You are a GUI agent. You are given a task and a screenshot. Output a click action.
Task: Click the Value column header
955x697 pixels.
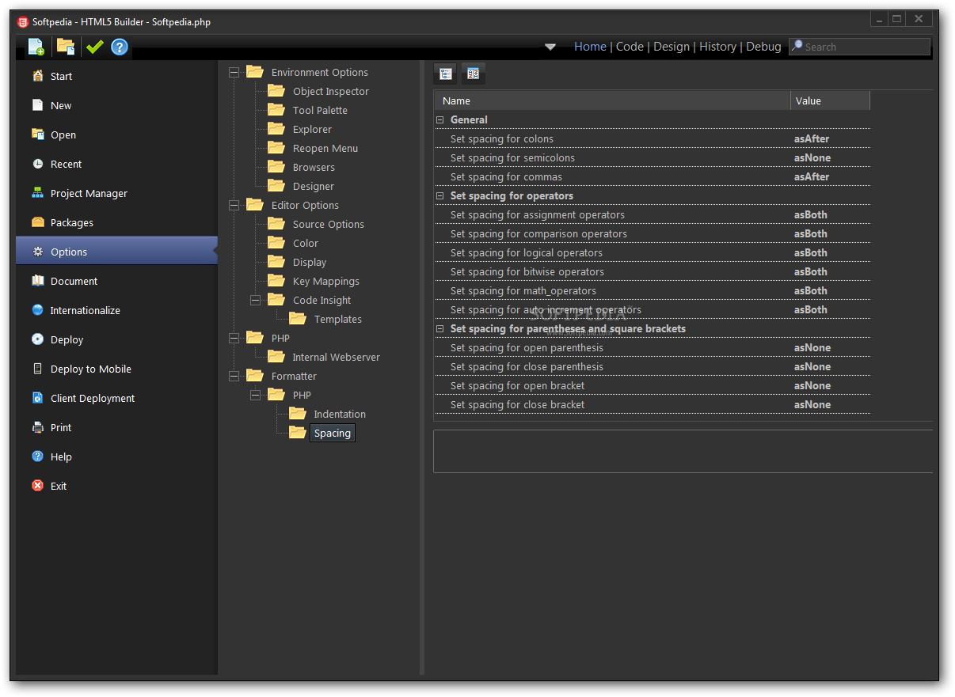(830, 100)
